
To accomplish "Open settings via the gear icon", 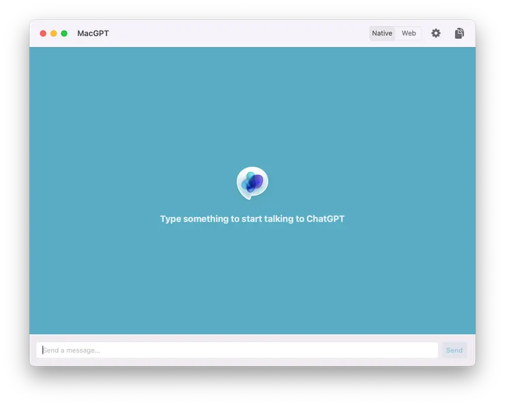I will [x=436, y=33].
